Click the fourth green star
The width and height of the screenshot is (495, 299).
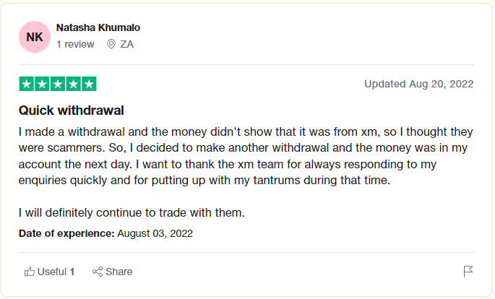[x=73, y=84]
